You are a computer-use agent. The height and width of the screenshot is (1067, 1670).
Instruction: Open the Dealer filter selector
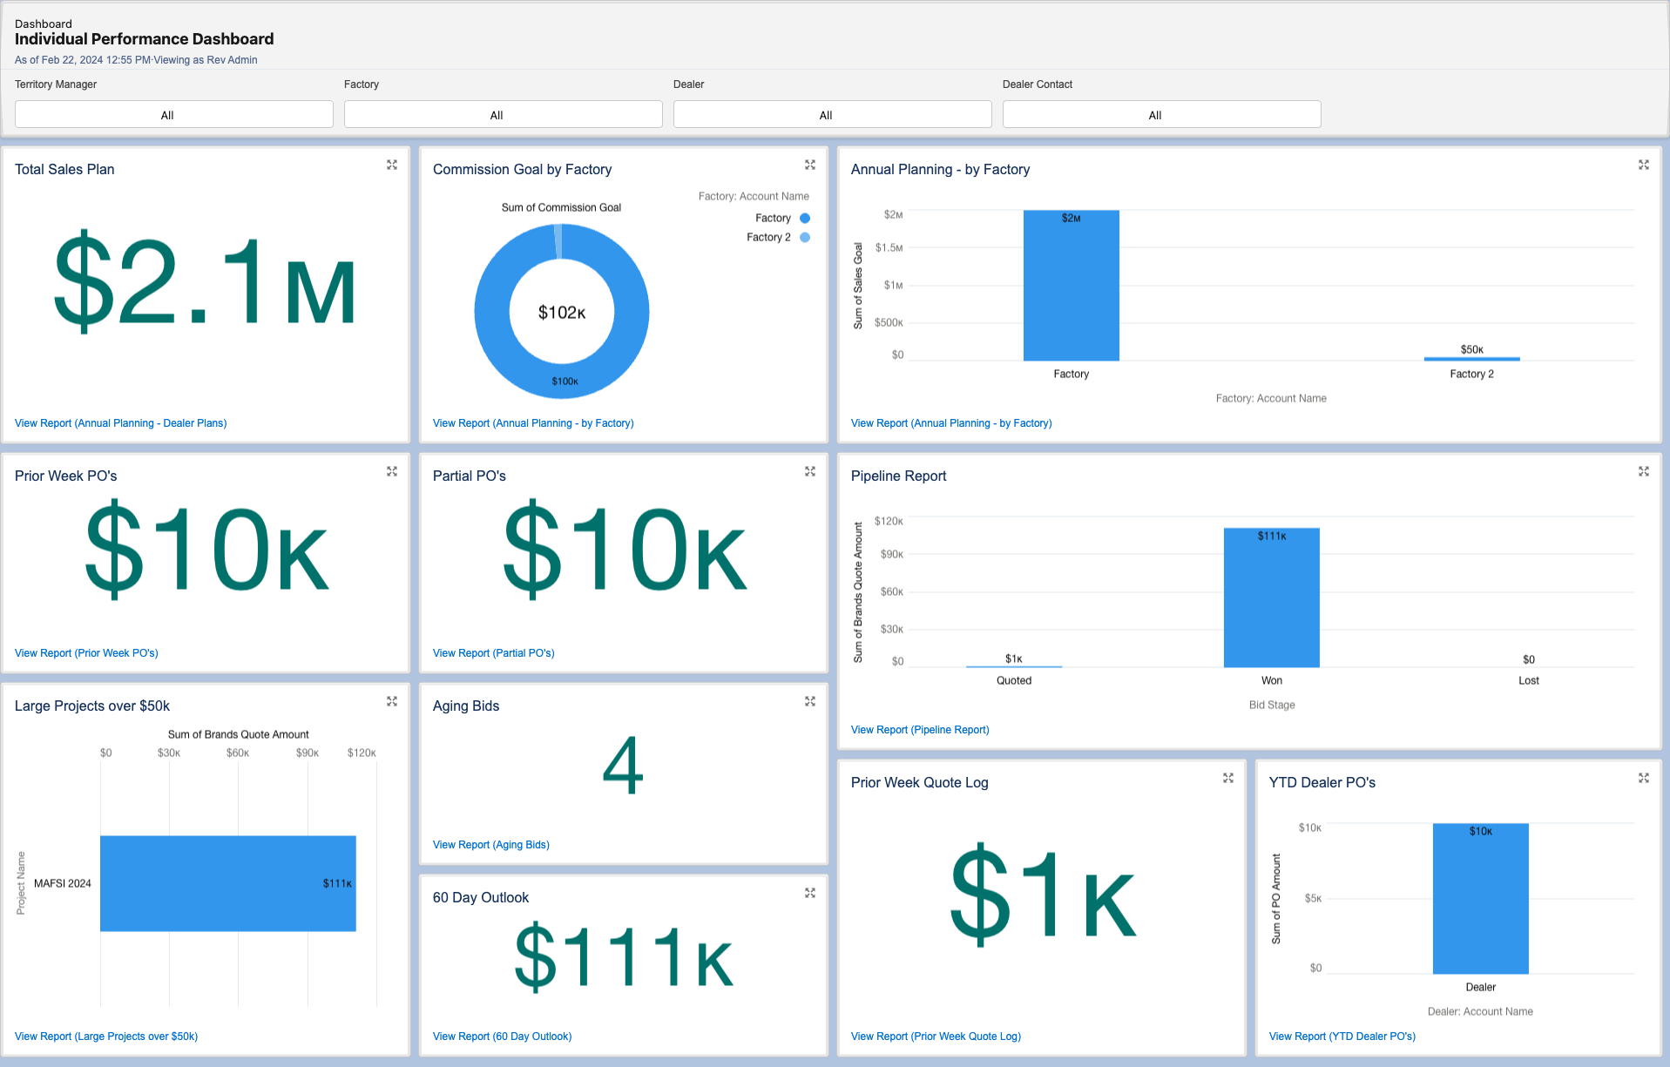tap(831, 114)
